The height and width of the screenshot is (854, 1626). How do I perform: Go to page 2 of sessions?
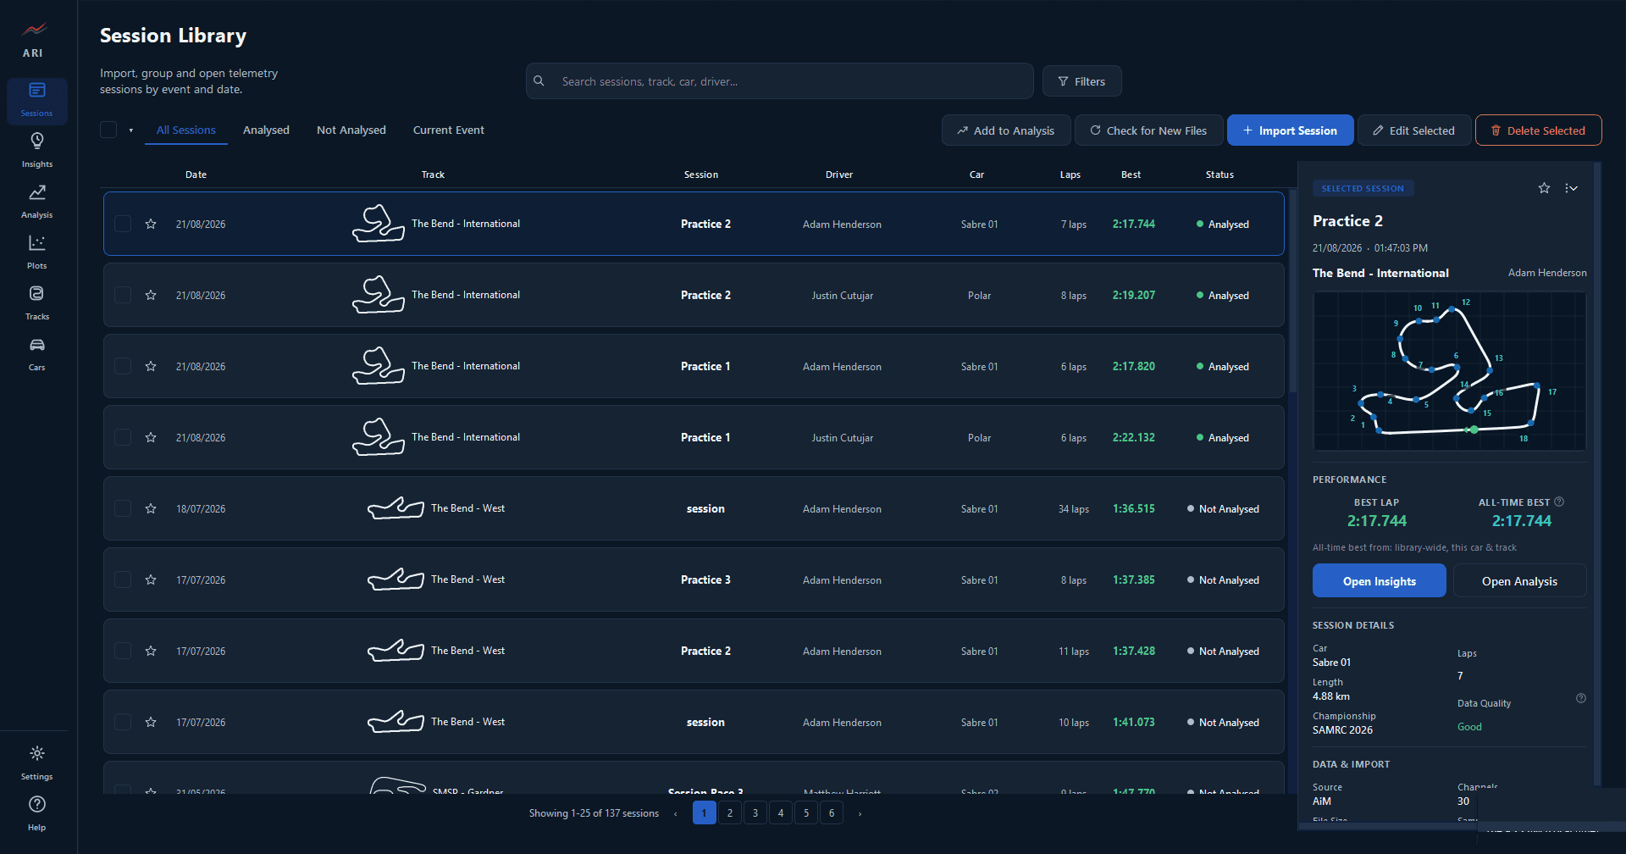coord(729,813)
